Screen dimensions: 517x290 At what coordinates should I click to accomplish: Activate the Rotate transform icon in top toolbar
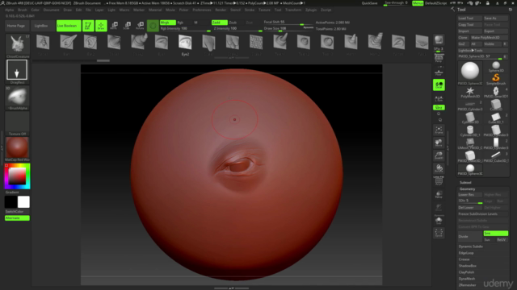[x=140, y=26]
